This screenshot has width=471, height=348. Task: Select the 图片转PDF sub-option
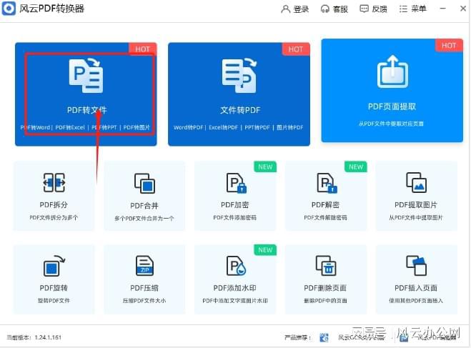click(290, 127)
